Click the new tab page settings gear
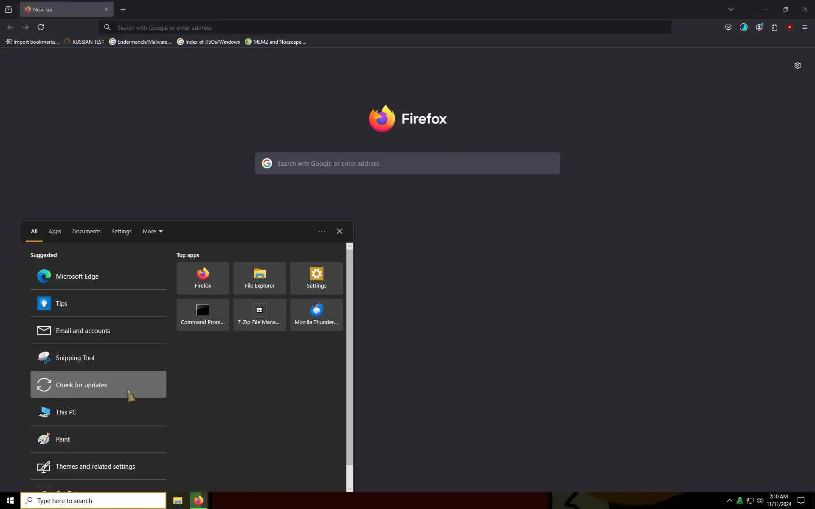Screen dimensions: 815x509 [x=798, y=65]
